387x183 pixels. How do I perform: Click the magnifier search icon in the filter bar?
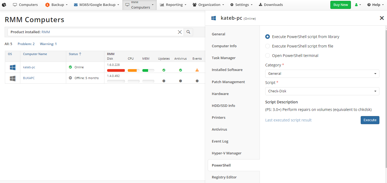(188, 32)
